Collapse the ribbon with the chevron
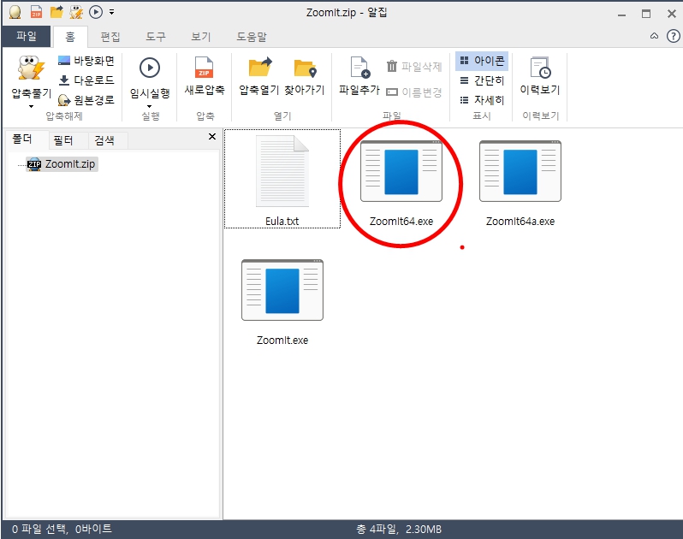This screenshot has width=683, height=539. tap(654, 36)
